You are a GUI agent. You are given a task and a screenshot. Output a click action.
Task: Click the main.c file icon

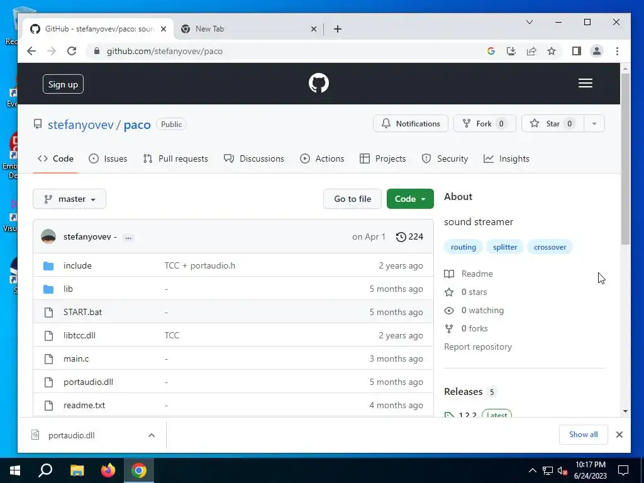point(48,359)
